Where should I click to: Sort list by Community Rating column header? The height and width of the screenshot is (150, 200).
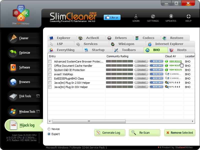(x=127, y=56)
